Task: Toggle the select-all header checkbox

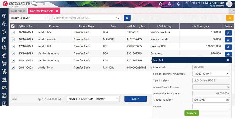Action: pos(13,26)
